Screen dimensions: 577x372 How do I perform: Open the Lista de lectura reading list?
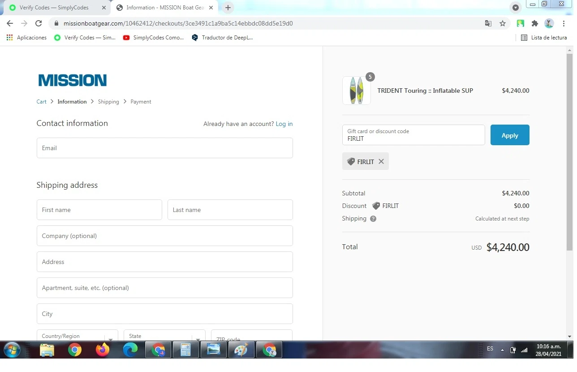(544, 38)
